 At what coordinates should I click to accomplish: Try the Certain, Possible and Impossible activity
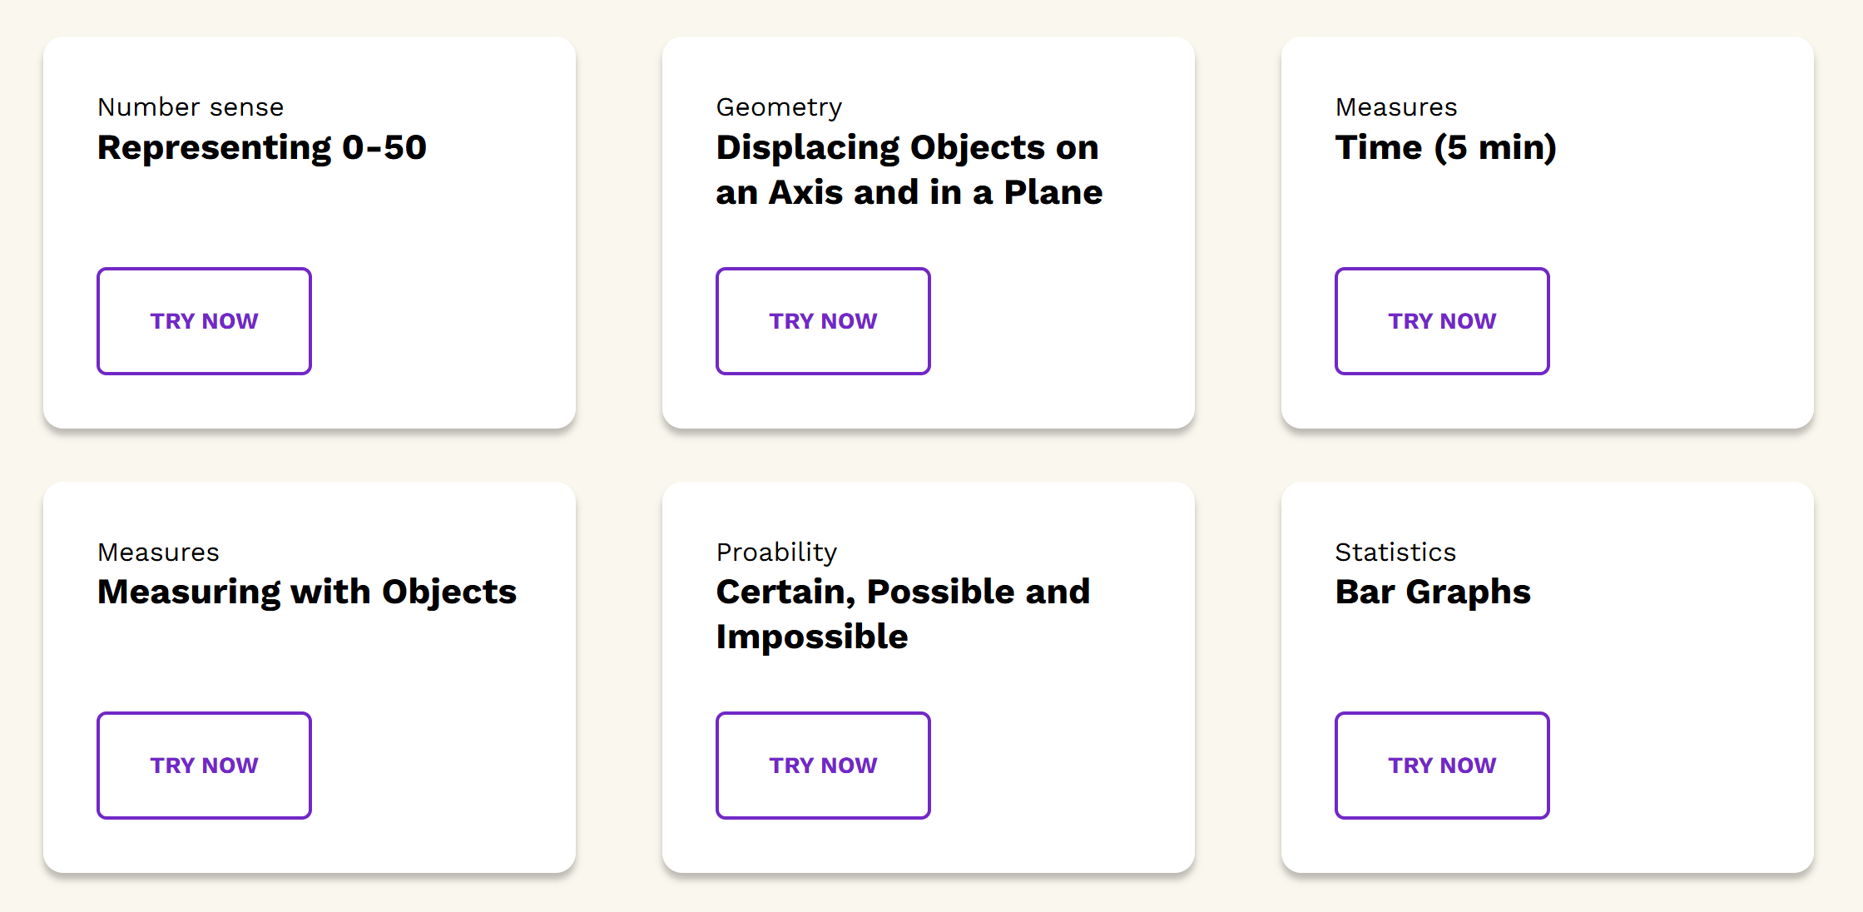pyautogui.click(x=823, y=766)
